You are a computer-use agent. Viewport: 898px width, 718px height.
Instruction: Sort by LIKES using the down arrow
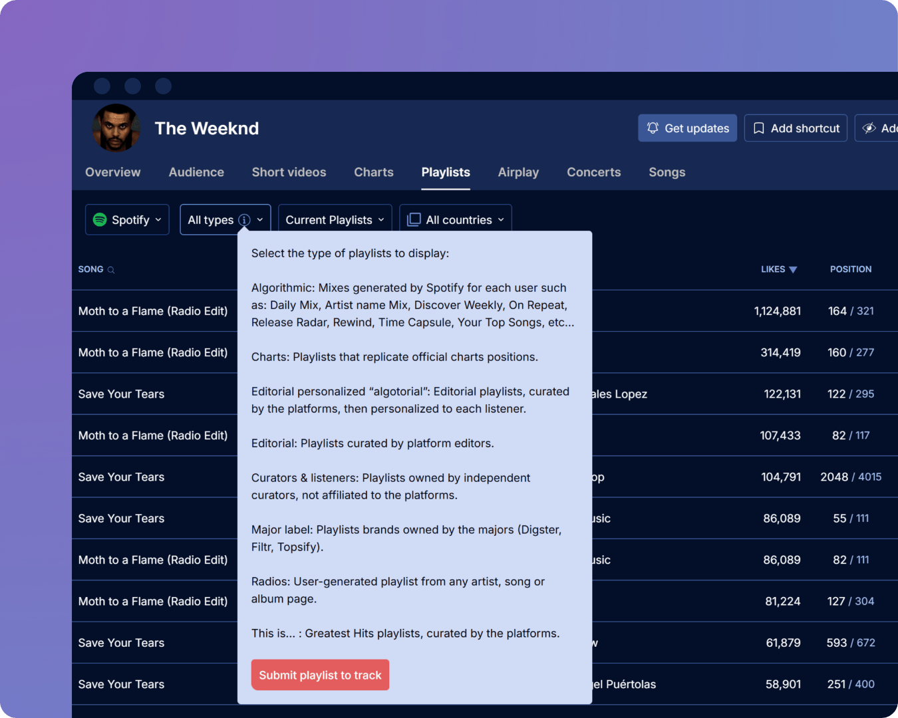click(792, 270)
